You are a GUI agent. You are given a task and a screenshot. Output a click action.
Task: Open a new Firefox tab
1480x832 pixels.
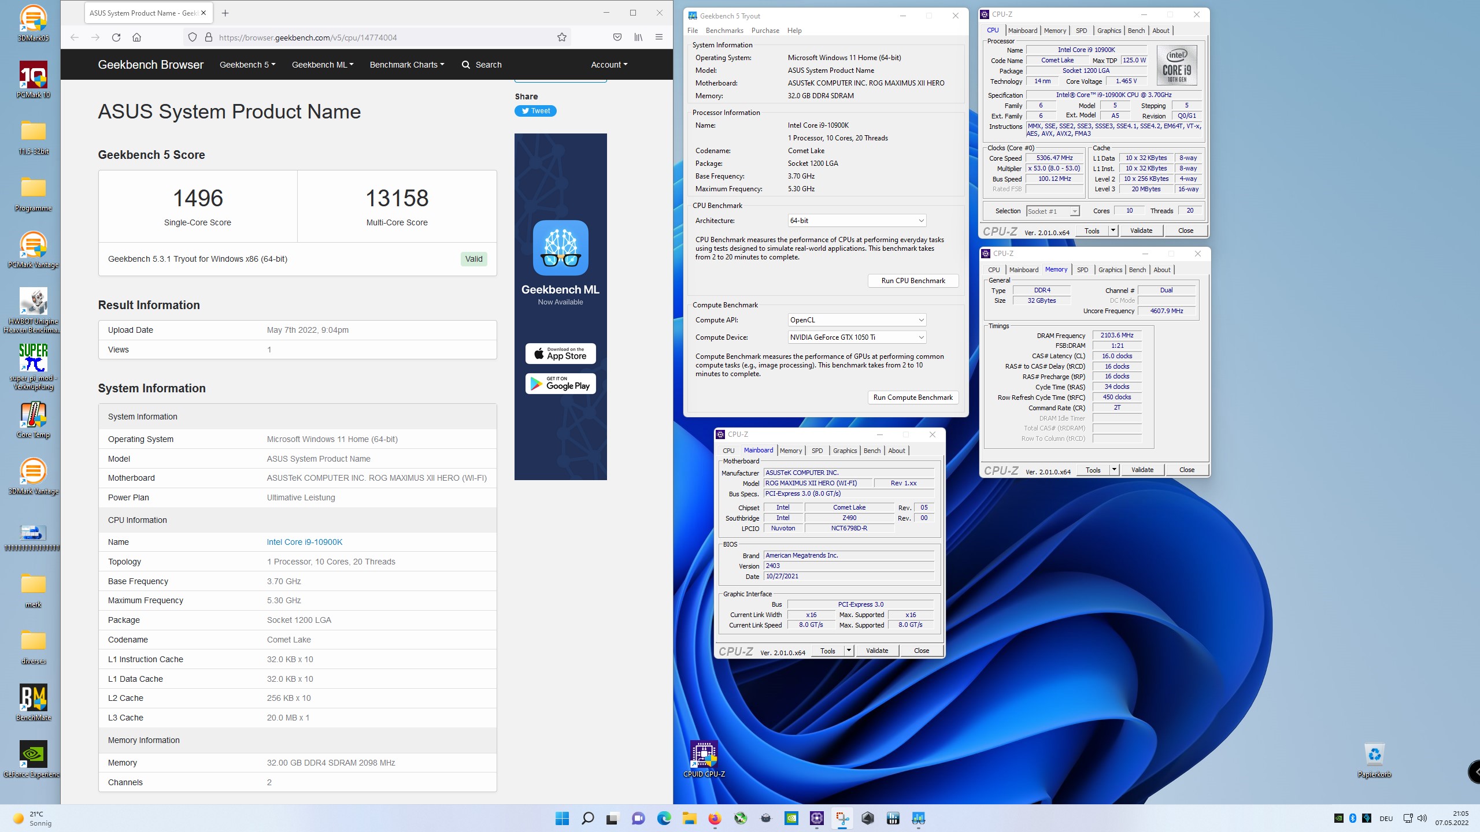(x=225, y=13)
